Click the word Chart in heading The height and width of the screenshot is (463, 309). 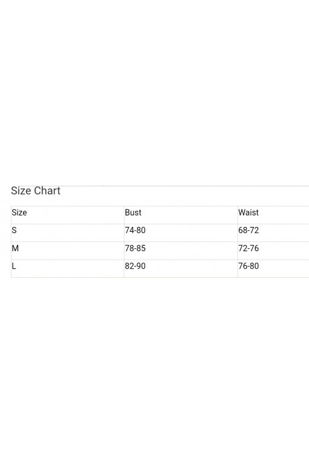click(x=47, y=191)
